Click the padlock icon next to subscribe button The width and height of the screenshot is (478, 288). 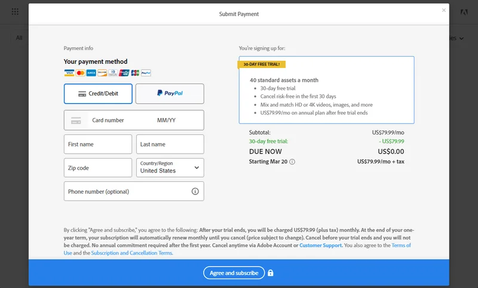[x=271, y=273]
